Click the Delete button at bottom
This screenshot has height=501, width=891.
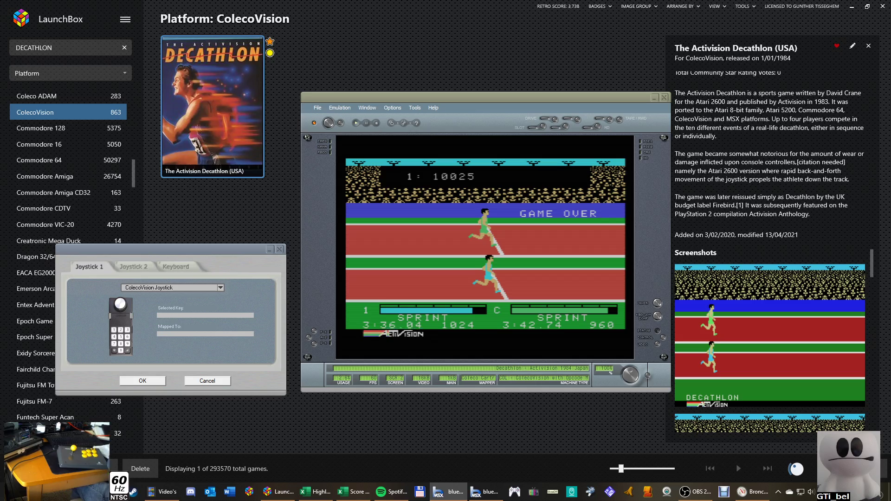[140, 469]
